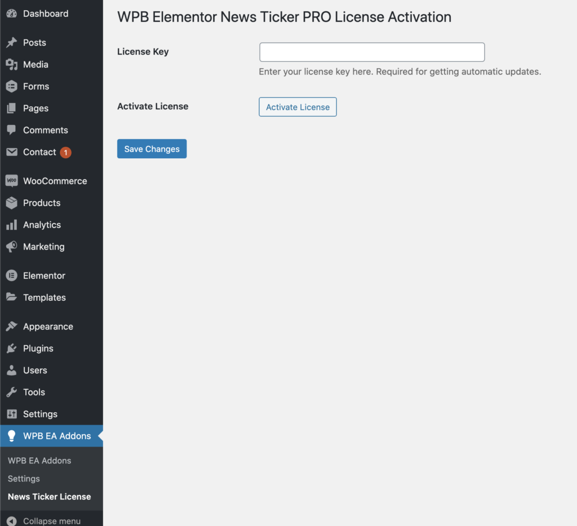Click the Users person icon
Viewport: 577px width, 526px height.
tap(11, 370)
